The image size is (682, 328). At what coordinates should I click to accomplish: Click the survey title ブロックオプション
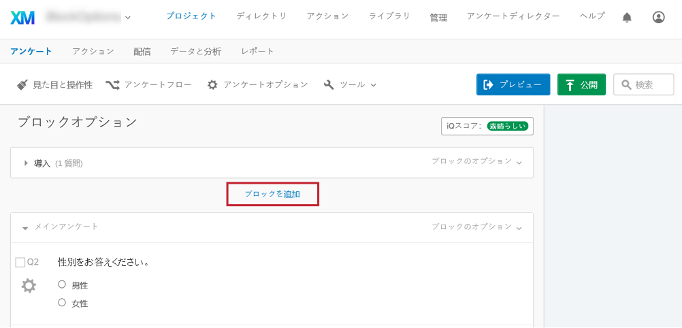pos(78,122)
